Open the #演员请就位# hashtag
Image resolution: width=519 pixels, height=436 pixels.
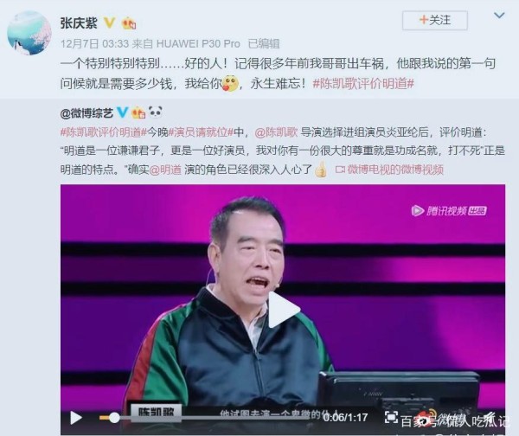[x=201, y=132]
